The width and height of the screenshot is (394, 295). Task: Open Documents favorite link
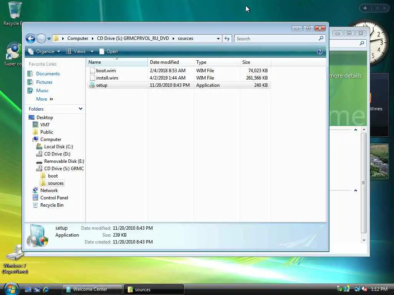click(48, 73)
